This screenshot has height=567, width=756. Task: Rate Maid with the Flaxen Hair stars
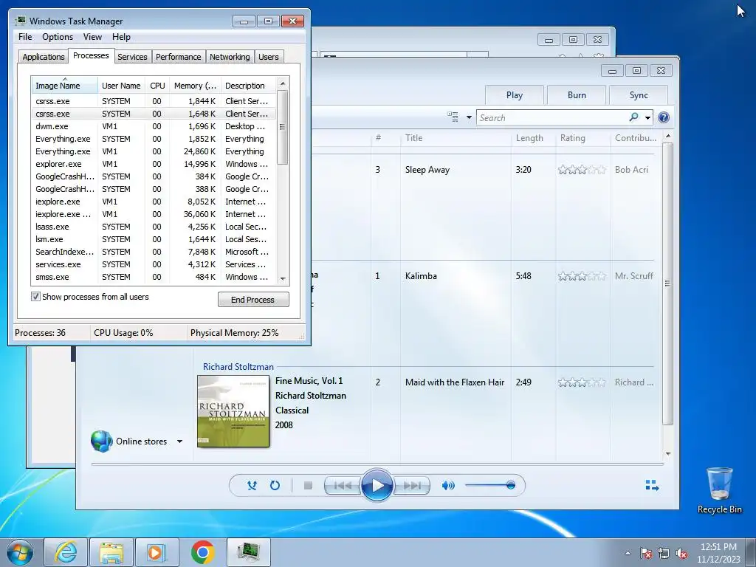(x=582, y=382)
